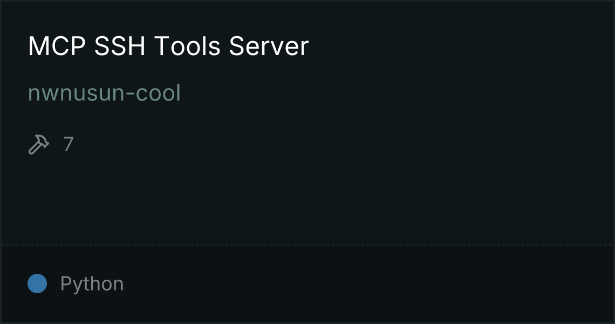Click the handle of the hammer icon
The height and width of the screenshot is (324, 615).
coord(34,149)
